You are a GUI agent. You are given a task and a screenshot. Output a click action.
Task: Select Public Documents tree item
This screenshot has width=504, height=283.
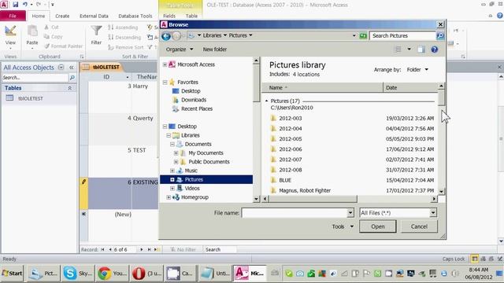(209, 162)
